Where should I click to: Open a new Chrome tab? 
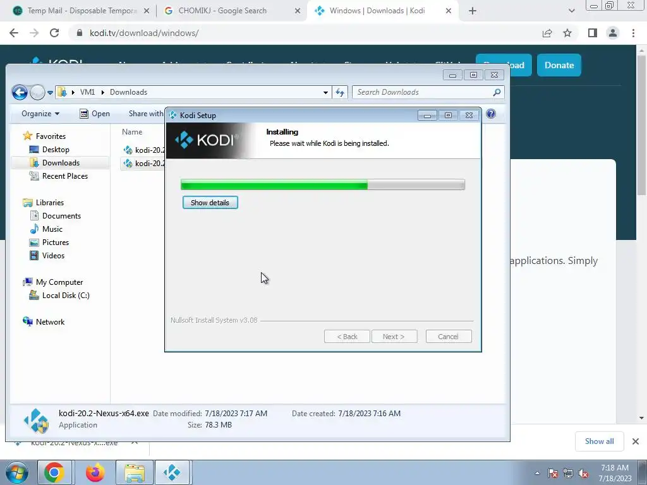click(473, 11)
